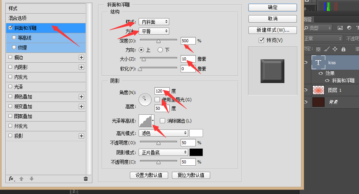Click the trash icon to delete effect

coord(86,179)
